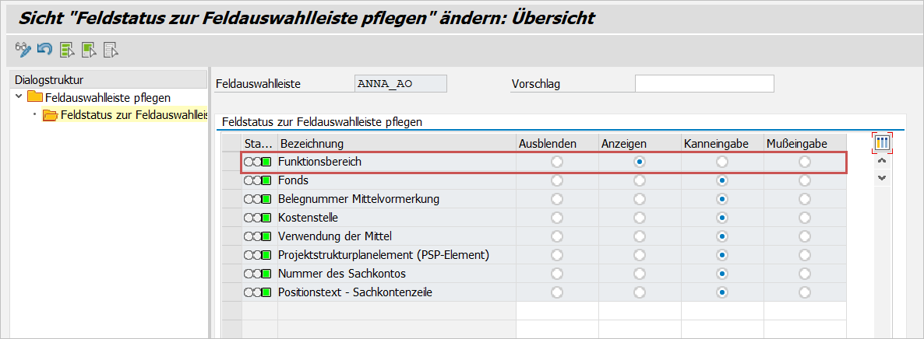Select Mußeingabe for Kostenstelle

click(804, 218)
